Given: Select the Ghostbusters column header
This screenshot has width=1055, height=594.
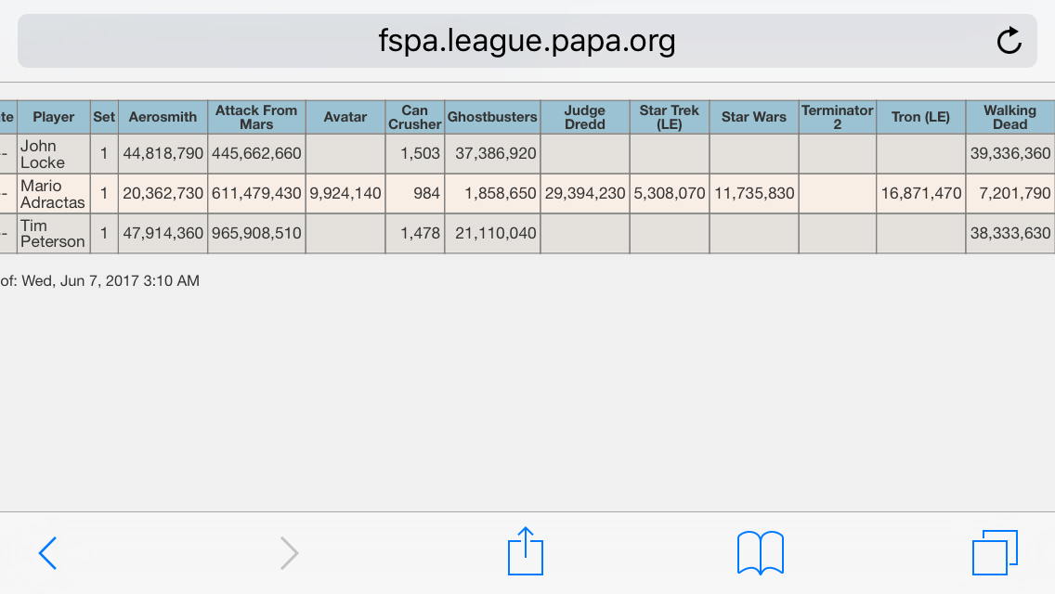Looking at the screenshot, I should [x=492, y=117].
